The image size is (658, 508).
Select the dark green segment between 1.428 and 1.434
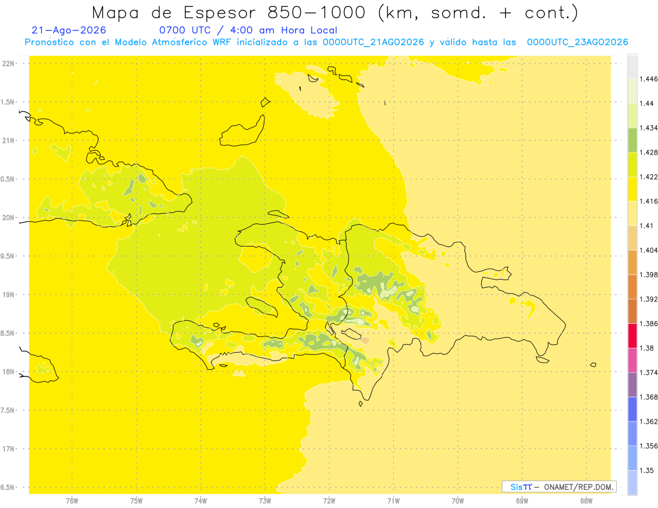click(x=632, y=140)
